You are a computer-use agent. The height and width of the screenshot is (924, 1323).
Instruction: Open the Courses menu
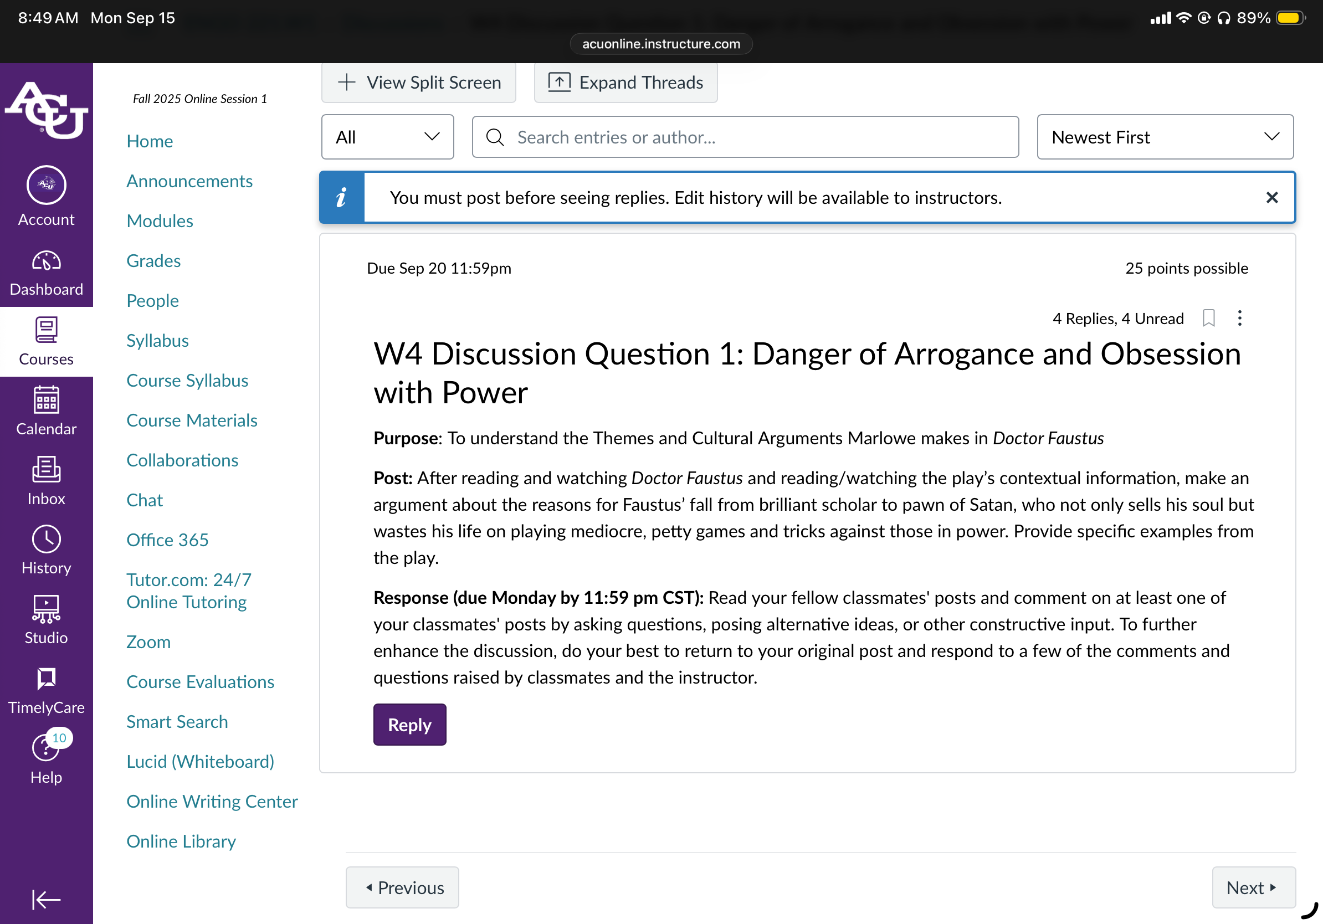(x=46, y=342)
